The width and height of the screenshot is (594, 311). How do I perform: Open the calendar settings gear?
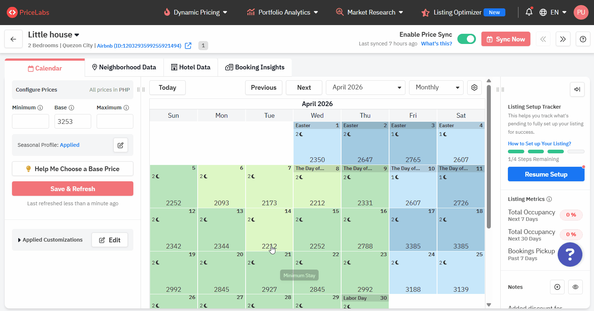[474, 88]
